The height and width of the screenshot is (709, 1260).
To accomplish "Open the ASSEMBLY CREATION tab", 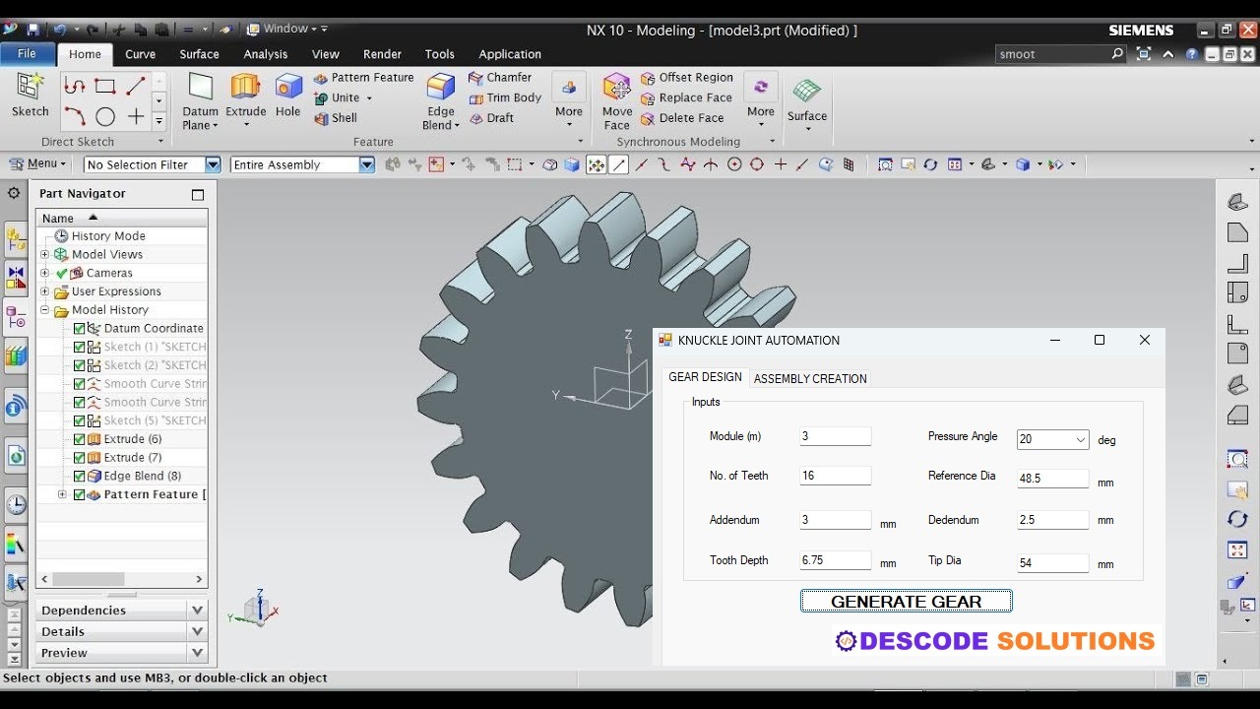I will point(809,378).
